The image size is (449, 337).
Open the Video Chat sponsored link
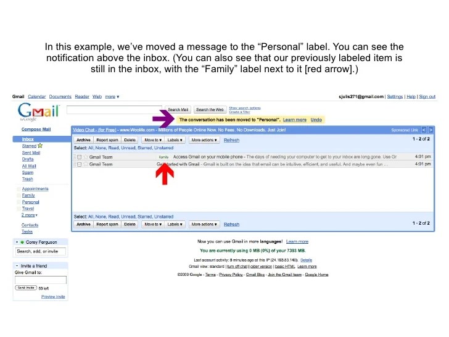click(94, 130)
